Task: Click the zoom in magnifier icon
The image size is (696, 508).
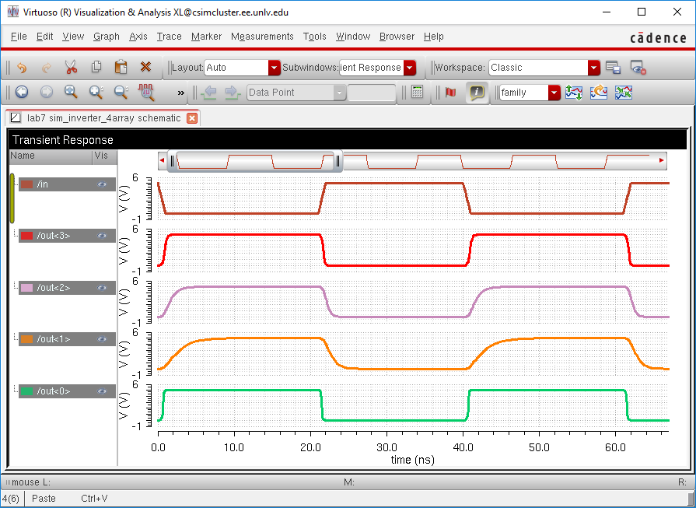Action: point(96,93)
